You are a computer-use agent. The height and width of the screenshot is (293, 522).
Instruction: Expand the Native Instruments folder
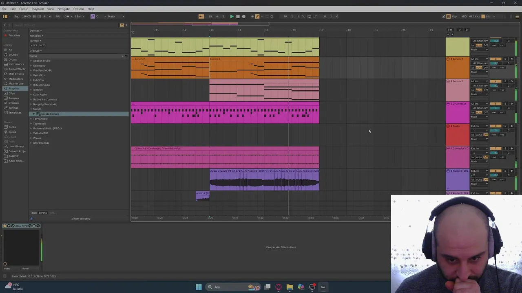31,99
